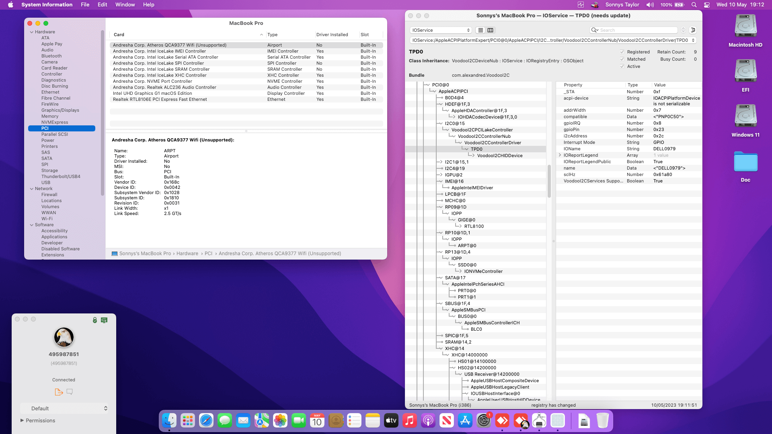Open the Window menu in menu bar
772x434 pixels.
[125, 4]
